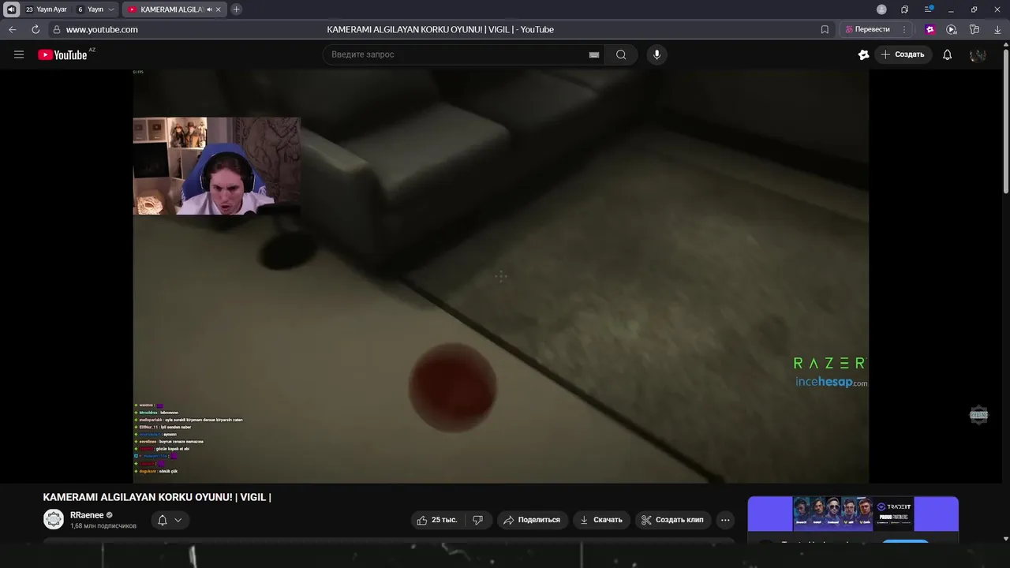The height and width of the screenshot is (568, 1010).
Task: Click Скачать download button
Action: click(x=601, y=520)
